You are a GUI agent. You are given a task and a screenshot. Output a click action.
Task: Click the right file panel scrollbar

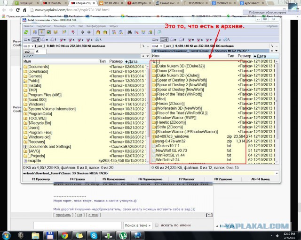[x=277, y=111]
